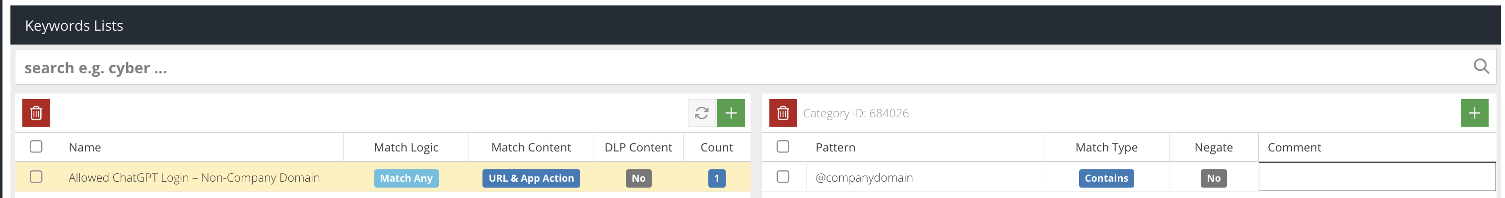This screenshot has width=1505, height=198.
Task: Toggle the Negate No badge
Action: click(1214, 178)
